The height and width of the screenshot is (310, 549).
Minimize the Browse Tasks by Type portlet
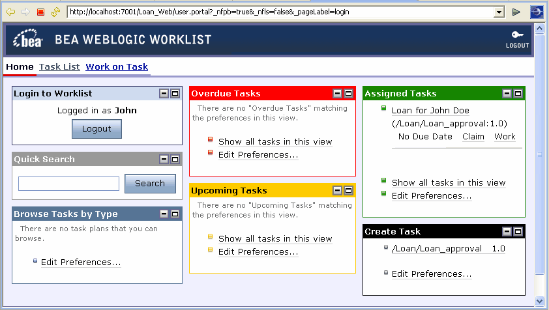click(164, 214)
